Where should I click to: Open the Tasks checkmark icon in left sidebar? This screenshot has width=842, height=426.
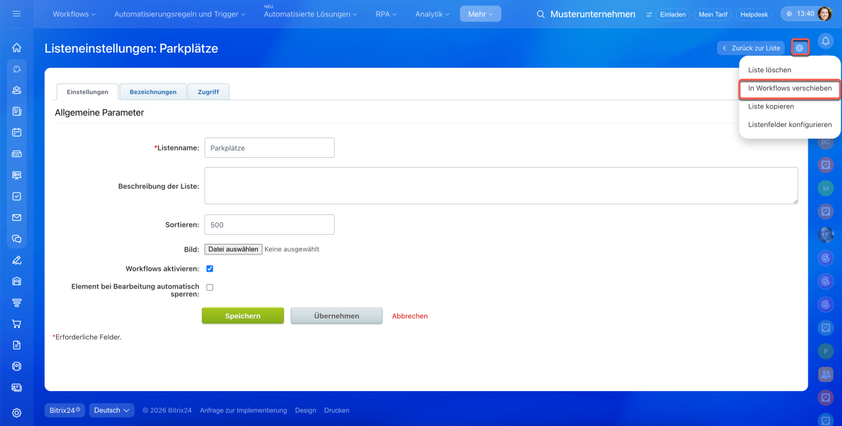click(16, 196)
